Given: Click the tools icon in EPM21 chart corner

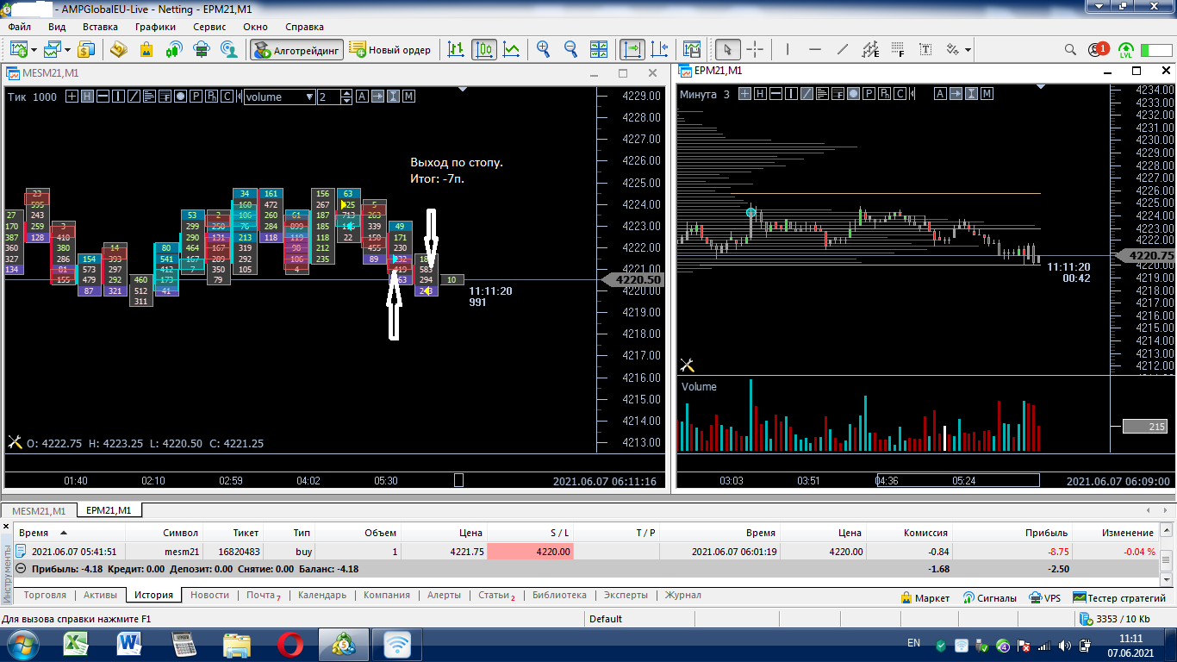Looking at the screenshot, I should click(688, 365).
